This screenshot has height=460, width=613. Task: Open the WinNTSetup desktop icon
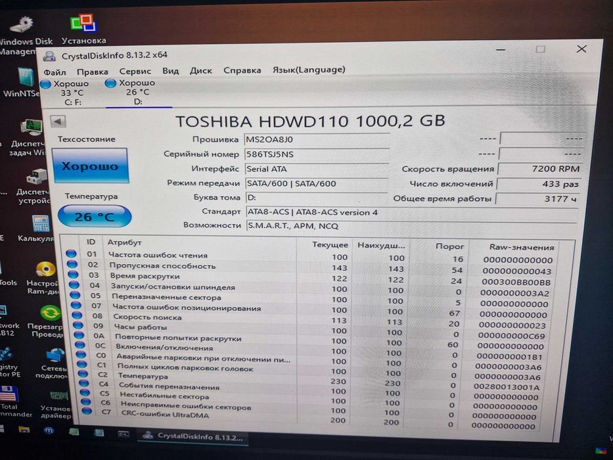point(24,81)
